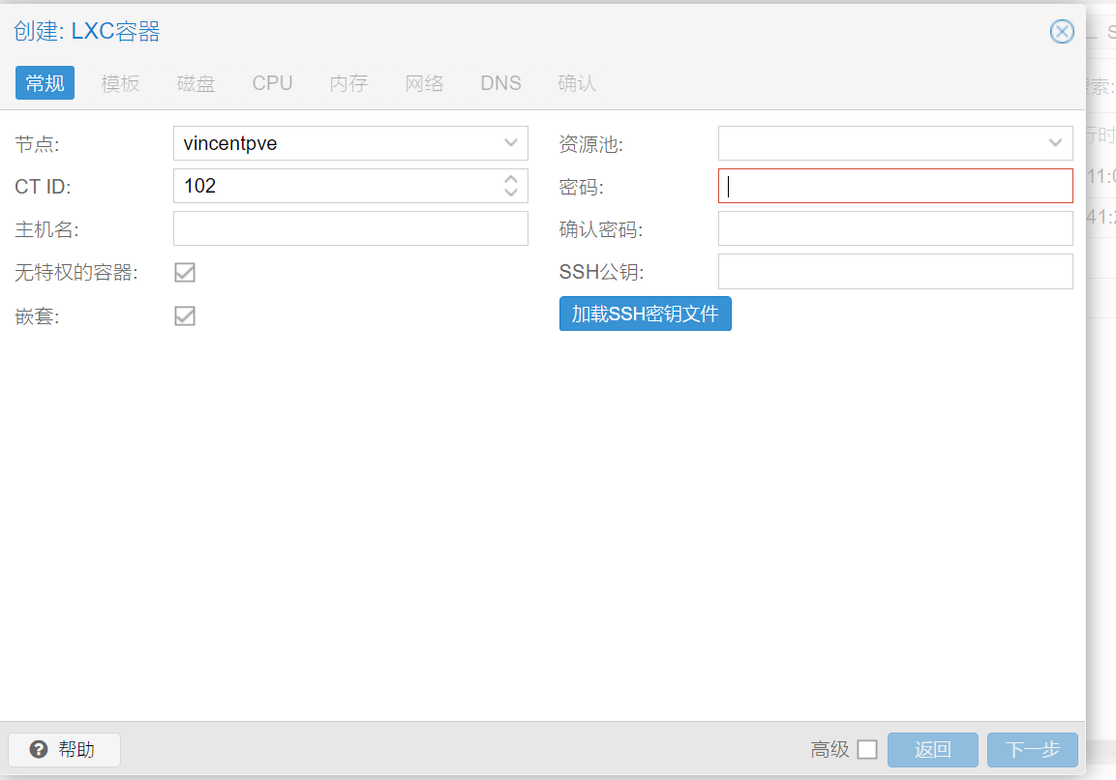Click the 帮助 help button
Screen dimensions: 1116x780
pyautogui.click(x=64, y=749)
